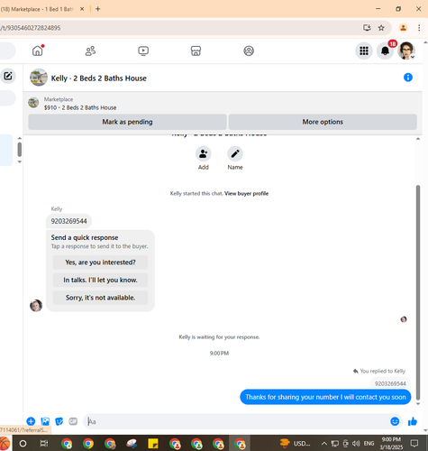Click the address bar URL
This screenshot has height=451, width=428.
pos(31,28)
